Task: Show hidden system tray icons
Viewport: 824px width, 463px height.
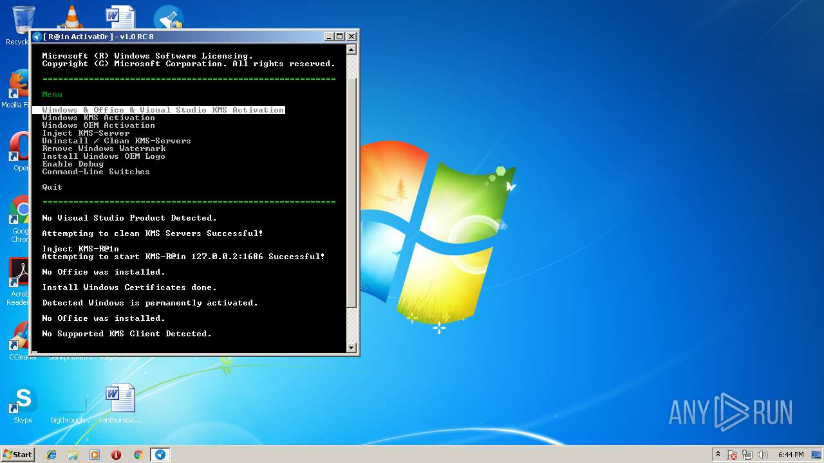Action: click(718, 454)
